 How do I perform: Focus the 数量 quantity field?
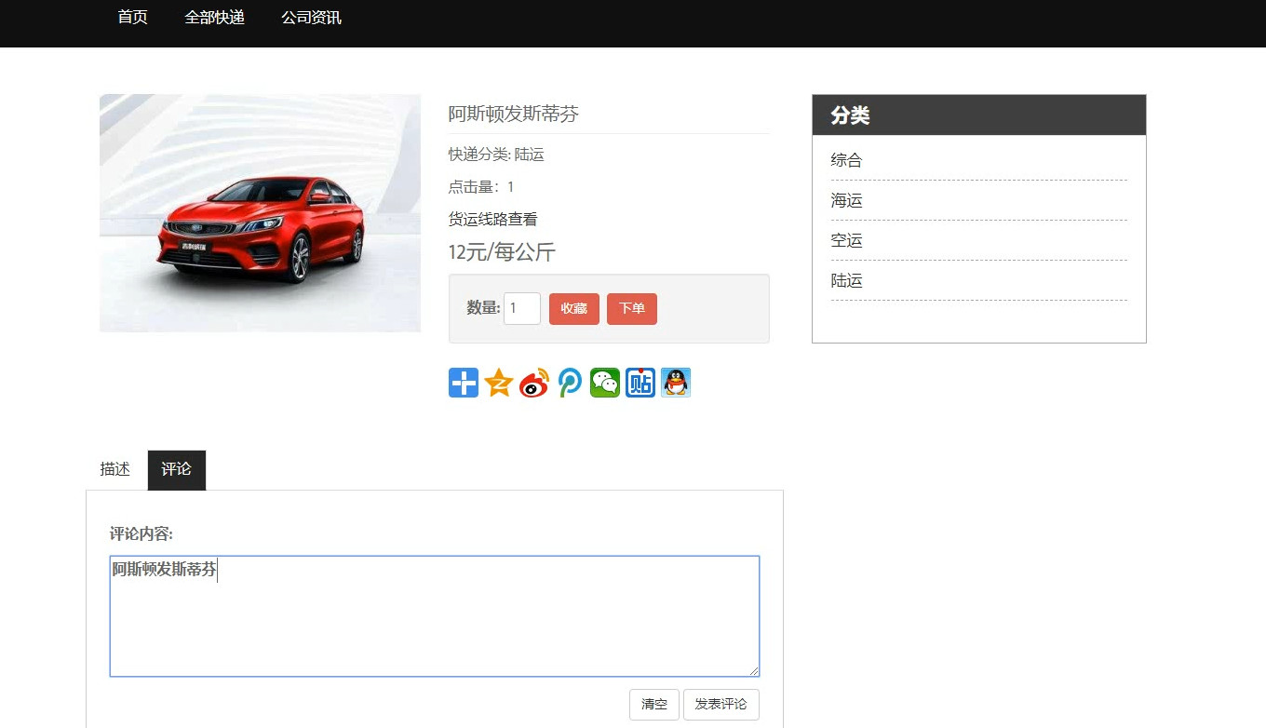tap(522, 309)
